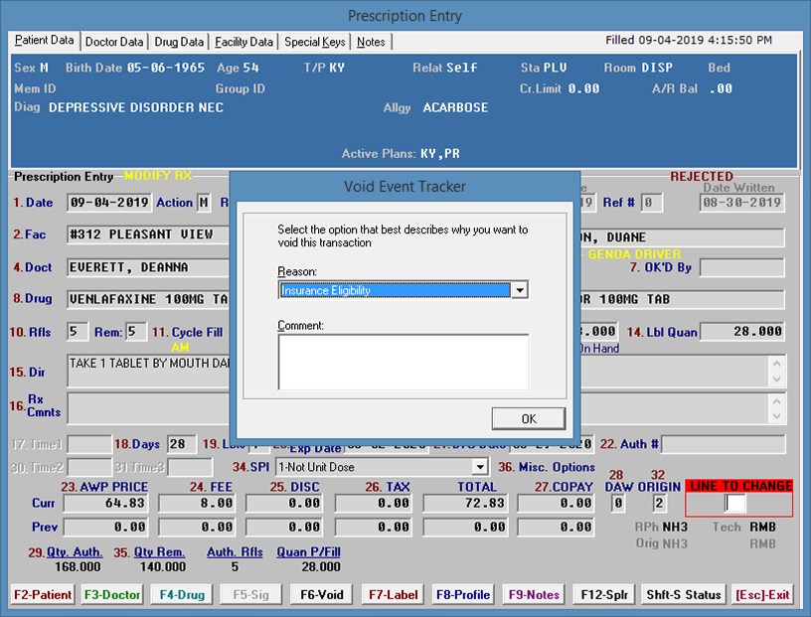Screen dimensions: 811x617
Task: Go to the Notes tab
Action: pos(371,42)
